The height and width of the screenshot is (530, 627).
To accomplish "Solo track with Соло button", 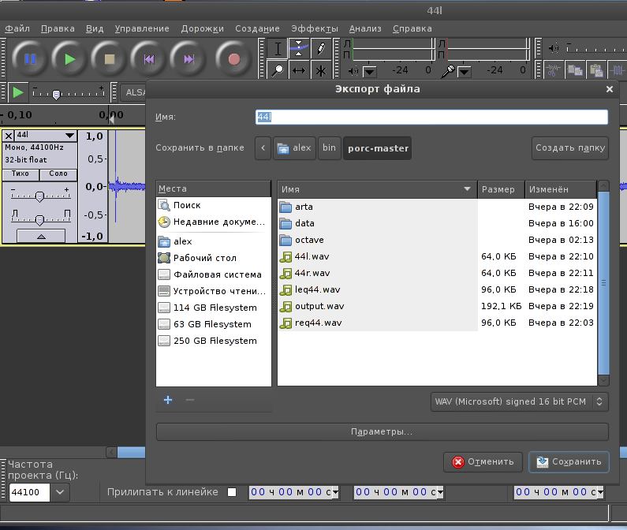I will pos(58,174).
